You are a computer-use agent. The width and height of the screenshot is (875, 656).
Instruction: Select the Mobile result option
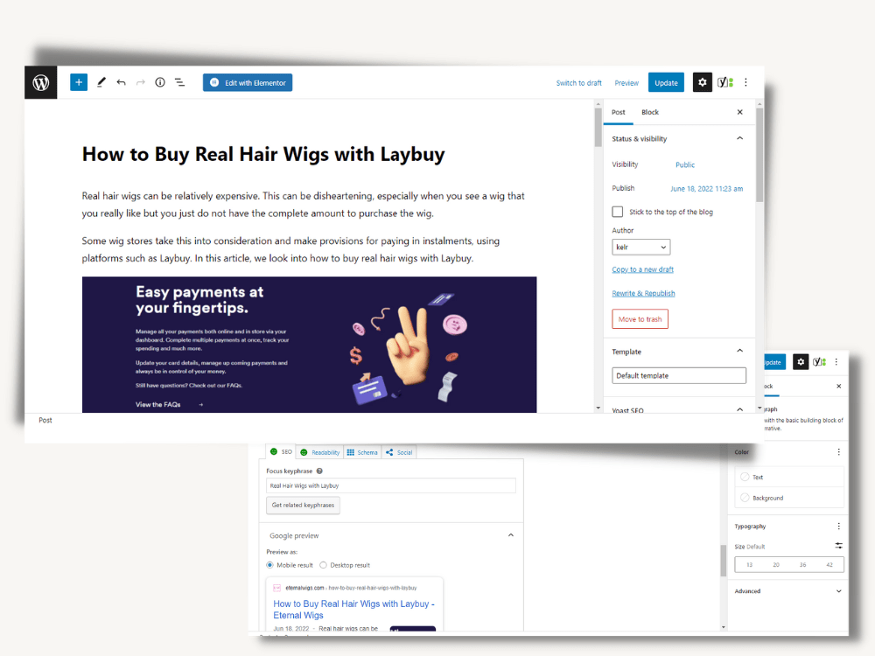[270, 565]
